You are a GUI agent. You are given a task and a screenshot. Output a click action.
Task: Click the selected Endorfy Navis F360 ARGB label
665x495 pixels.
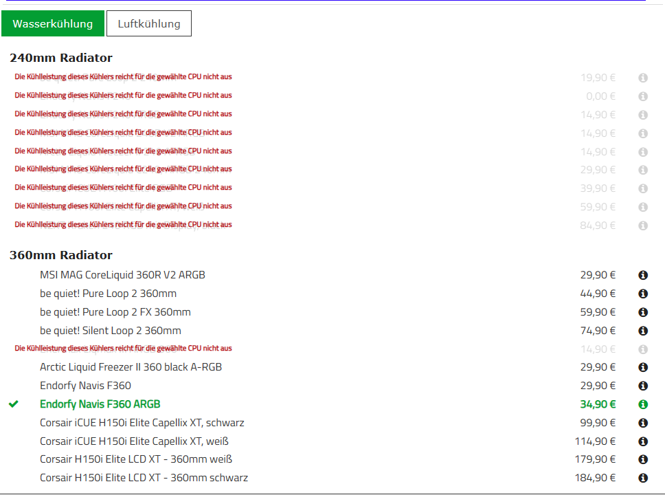(x=100, y=404)
